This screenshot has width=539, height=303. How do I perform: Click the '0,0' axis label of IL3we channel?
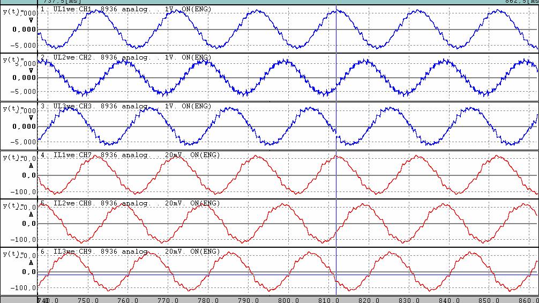(29, 272)
